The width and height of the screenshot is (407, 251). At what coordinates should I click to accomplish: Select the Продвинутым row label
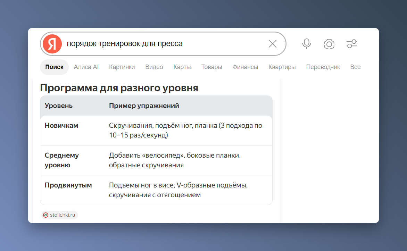(68, 185)
